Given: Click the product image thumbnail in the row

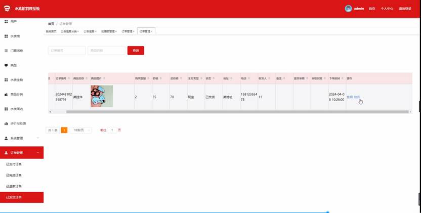Looking at the screenshot, I should pos(102,96).
